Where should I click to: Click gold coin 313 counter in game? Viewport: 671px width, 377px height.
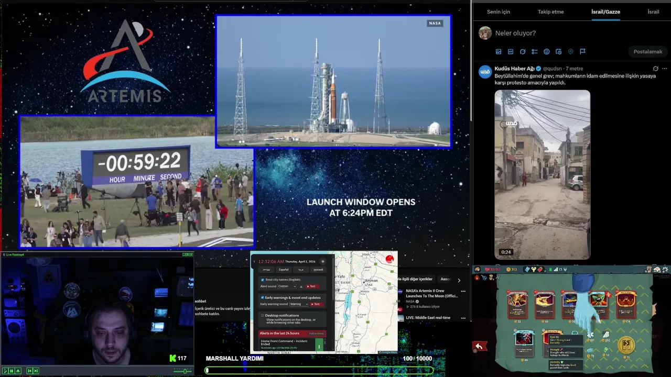click(512, 269)
